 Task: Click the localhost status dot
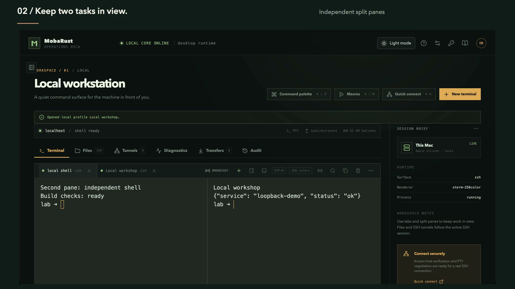tap(40, 131)
